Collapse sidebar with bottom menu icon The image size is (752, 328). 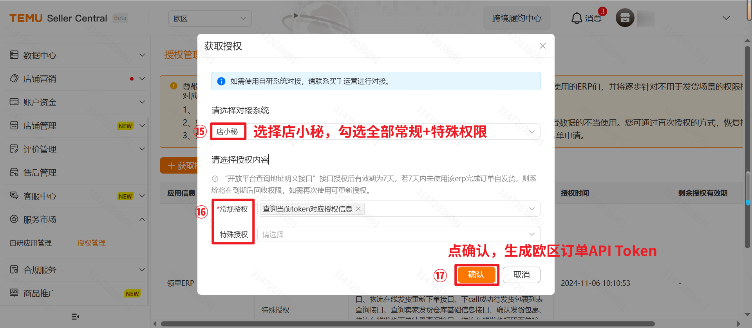75,317
